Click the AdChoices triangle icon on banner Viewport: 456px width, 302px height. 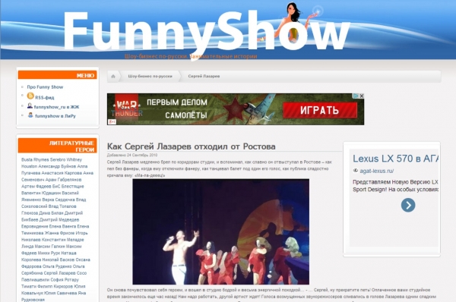(356, 96)
